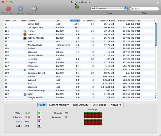
Task: Sort by Real Memory column header
Action: pos(105,21)
